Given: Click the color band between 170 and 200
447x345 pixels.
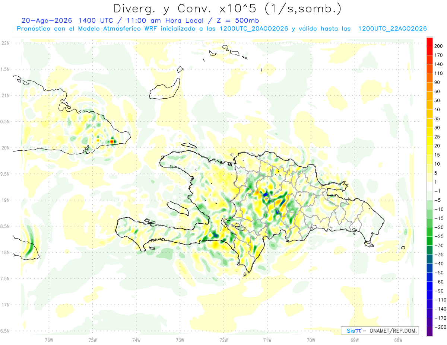Looking at the screenshot, I should (x=430, y=51).
